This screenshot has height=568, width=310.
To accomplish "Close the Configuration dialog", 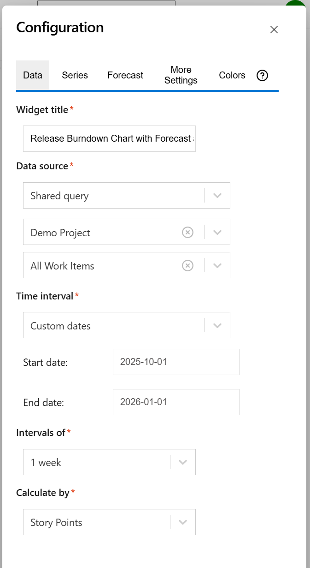I will point(274,29).
